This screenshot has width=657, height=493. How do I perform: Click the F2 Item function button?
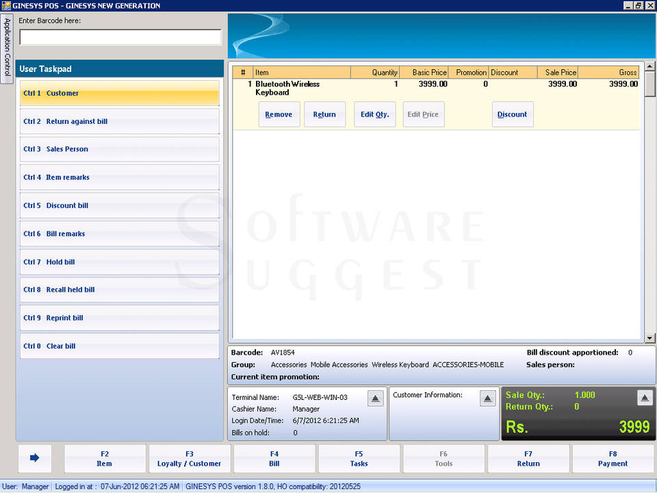tap(105, 459)
